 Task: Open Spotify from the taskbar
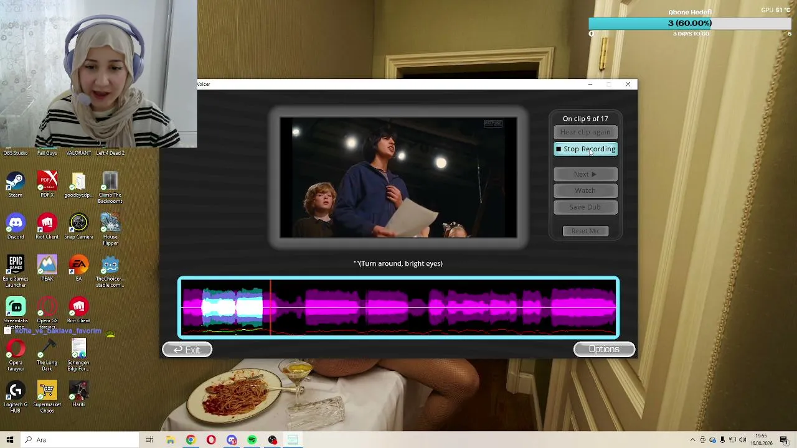point(252,440)
